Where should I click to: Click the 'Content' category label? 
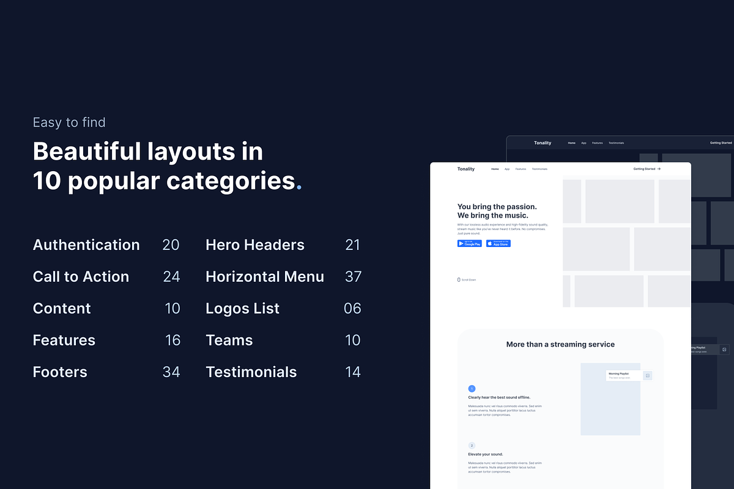coord(62,309)
